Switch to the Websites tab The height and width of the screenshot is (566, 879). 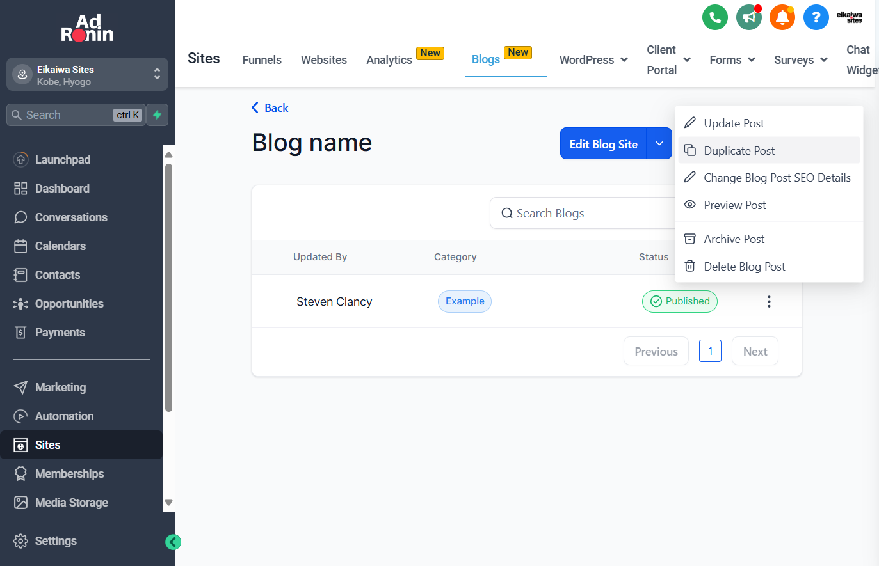[324, 60]
